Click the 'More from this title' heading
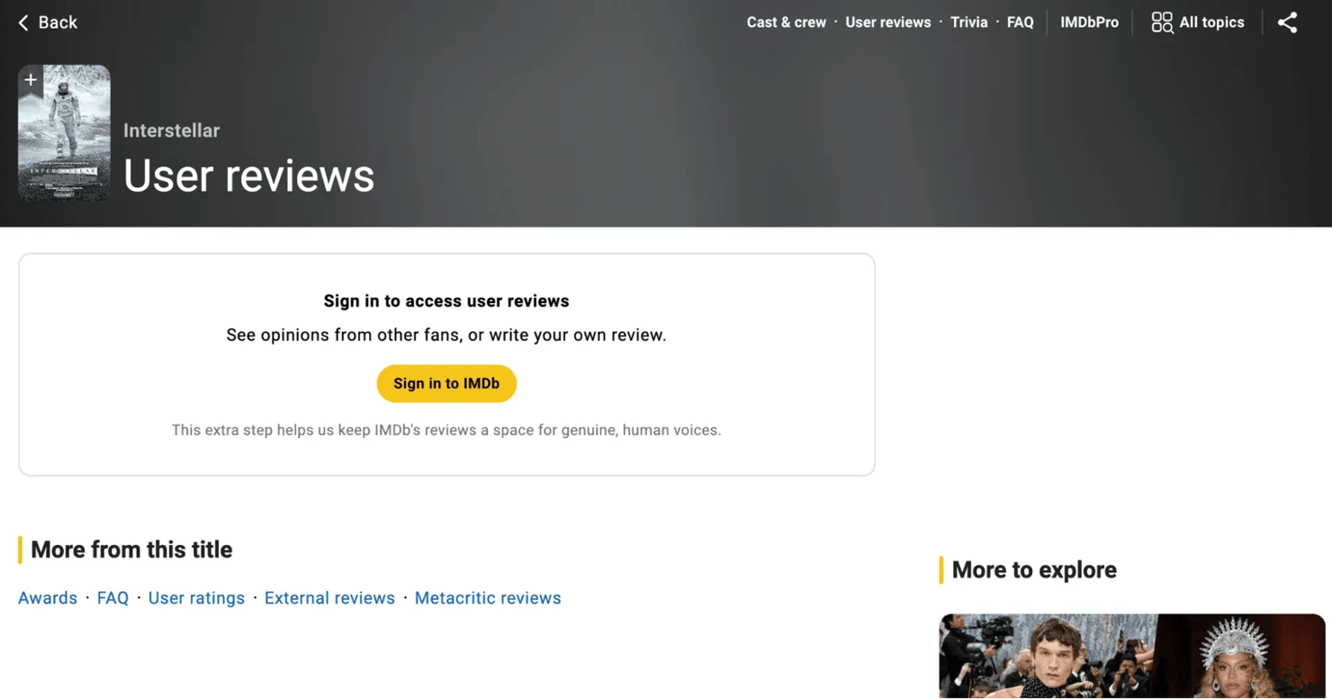1332x699 pixels. (x=131, y=550)
